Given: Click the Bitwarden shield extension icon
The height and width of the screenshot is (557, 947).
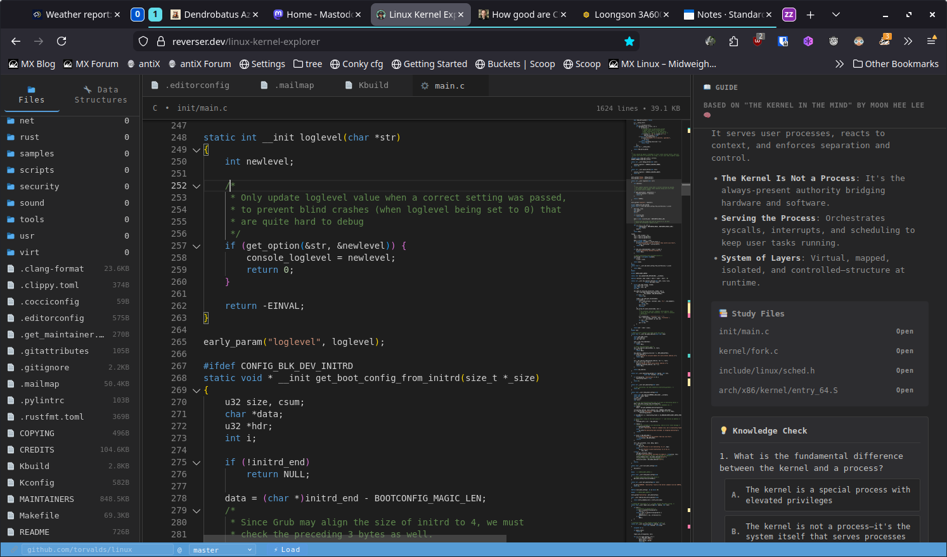Looking at the screenshot, I should pos(783,41).
